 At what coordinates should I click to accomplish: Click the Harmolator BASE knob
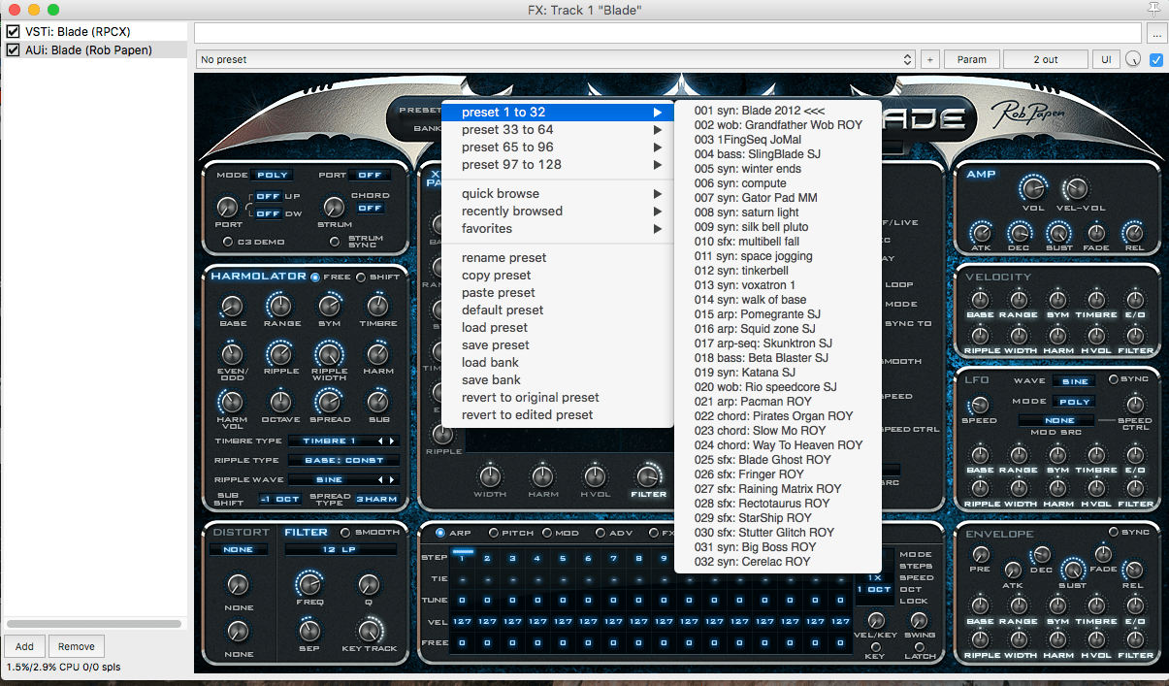pyautogui.click(x=233, y=307)
